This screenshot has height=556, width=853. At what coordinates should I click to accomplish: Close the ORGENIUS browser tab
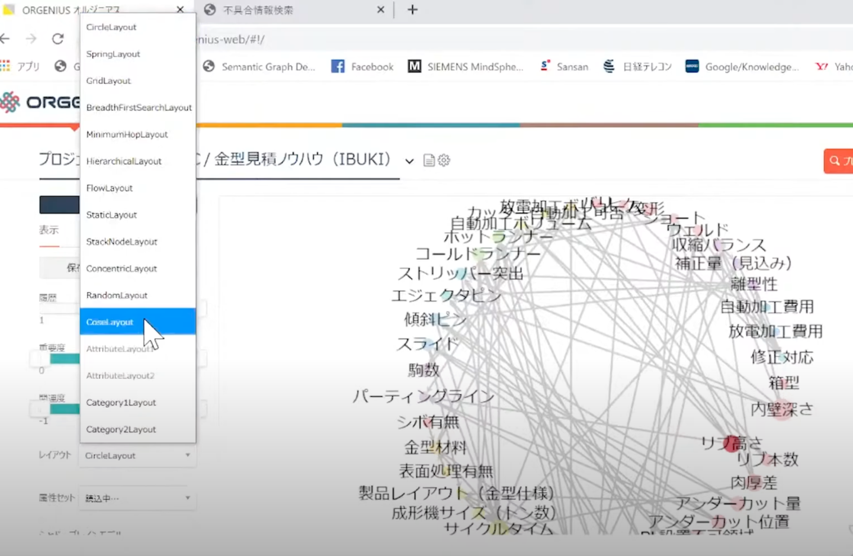[180, 9]
